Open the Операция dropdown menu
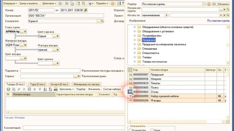Image resolution: width=234 pixels, height=131 pixels. (x=10, y=3)
